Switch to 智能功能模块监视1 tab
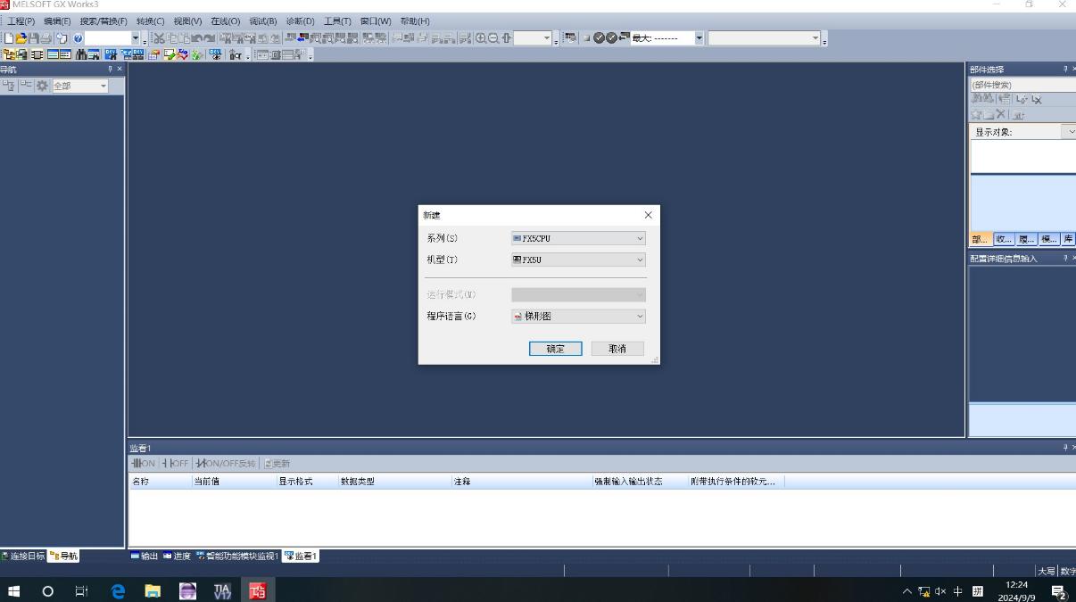 (237, 556)
